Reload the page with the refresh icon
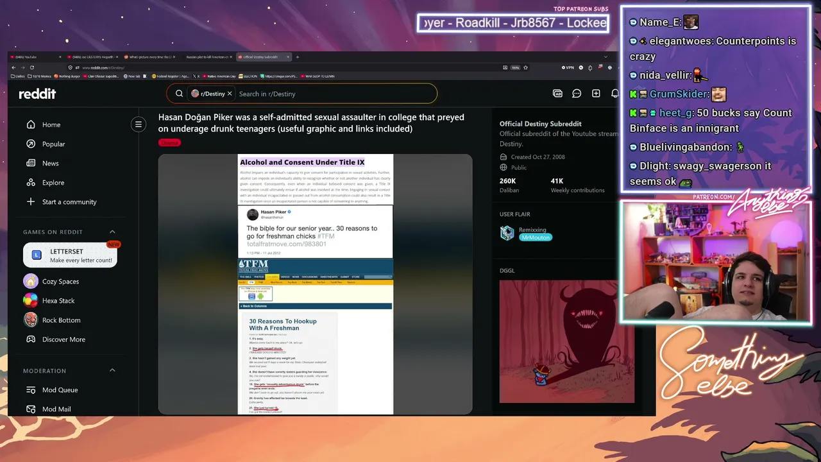The height and width of the screenshot is (462, 821). [31, 67]
